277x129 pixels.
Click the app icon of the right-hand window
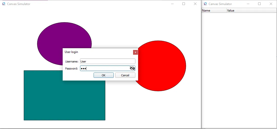coord(205,4)
